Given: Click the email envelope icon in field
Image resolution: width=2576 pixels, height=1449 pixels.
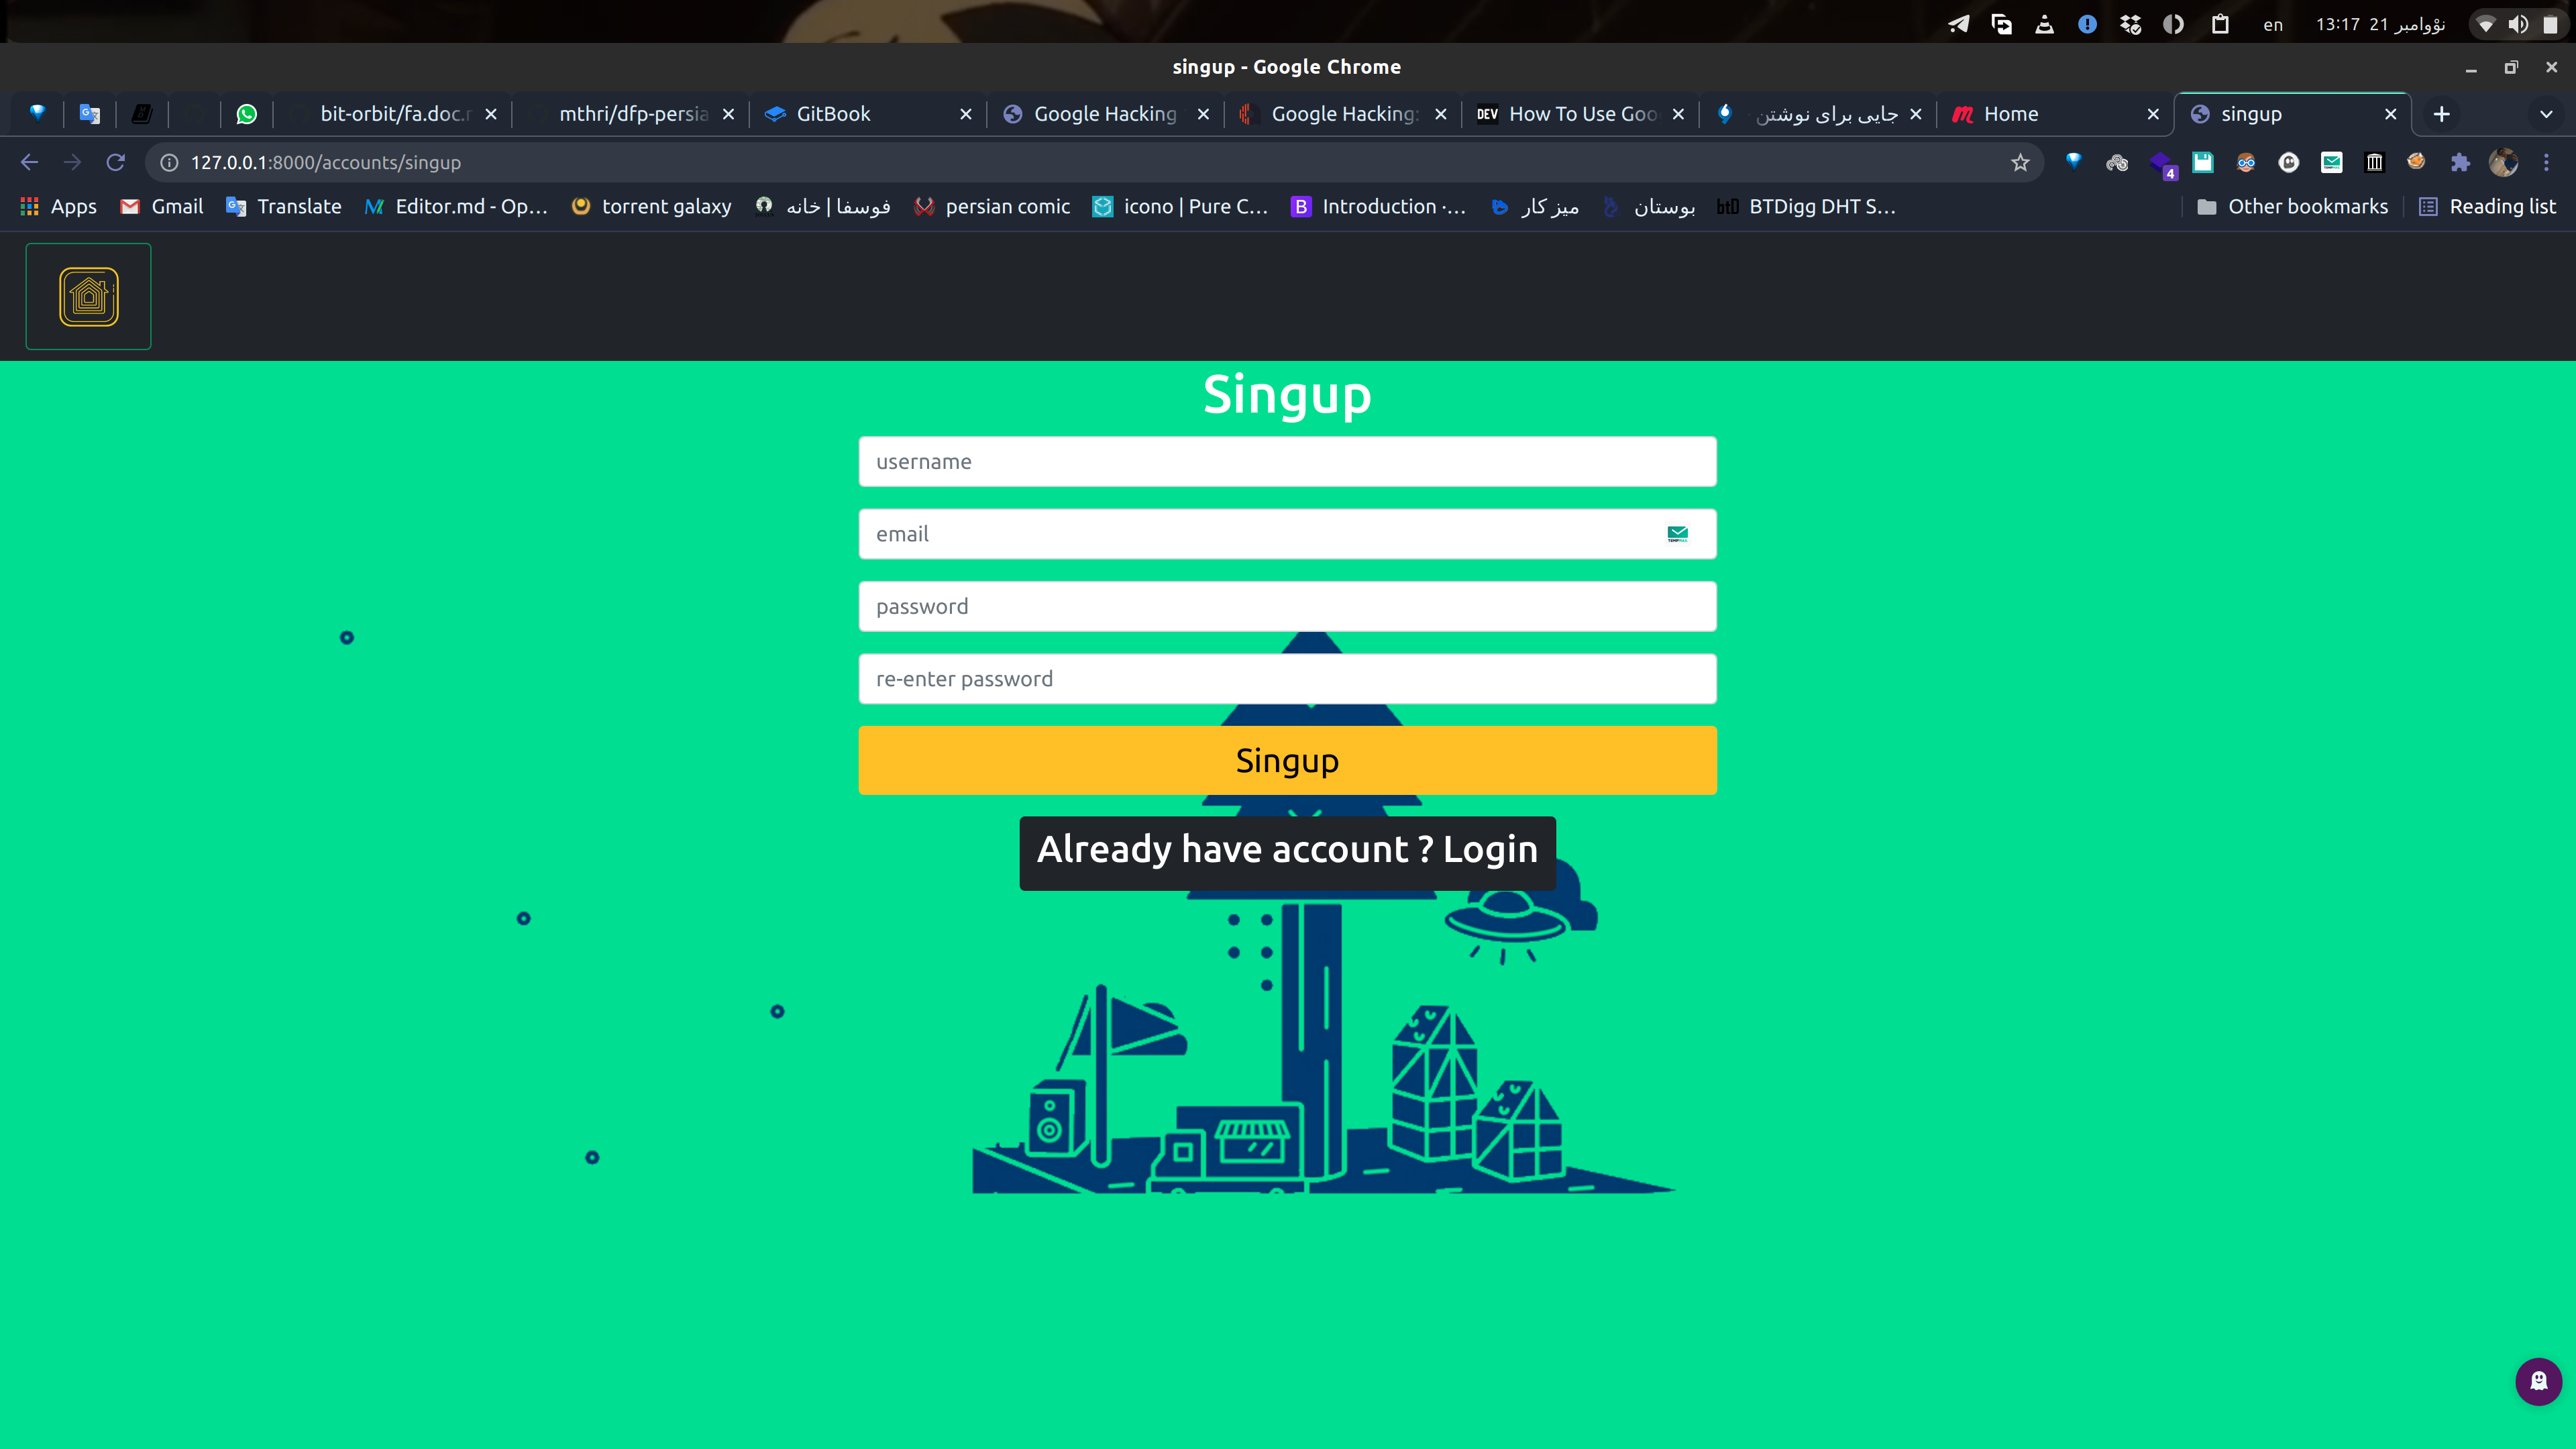Looking at the screenshot, I should point(1677,533).
